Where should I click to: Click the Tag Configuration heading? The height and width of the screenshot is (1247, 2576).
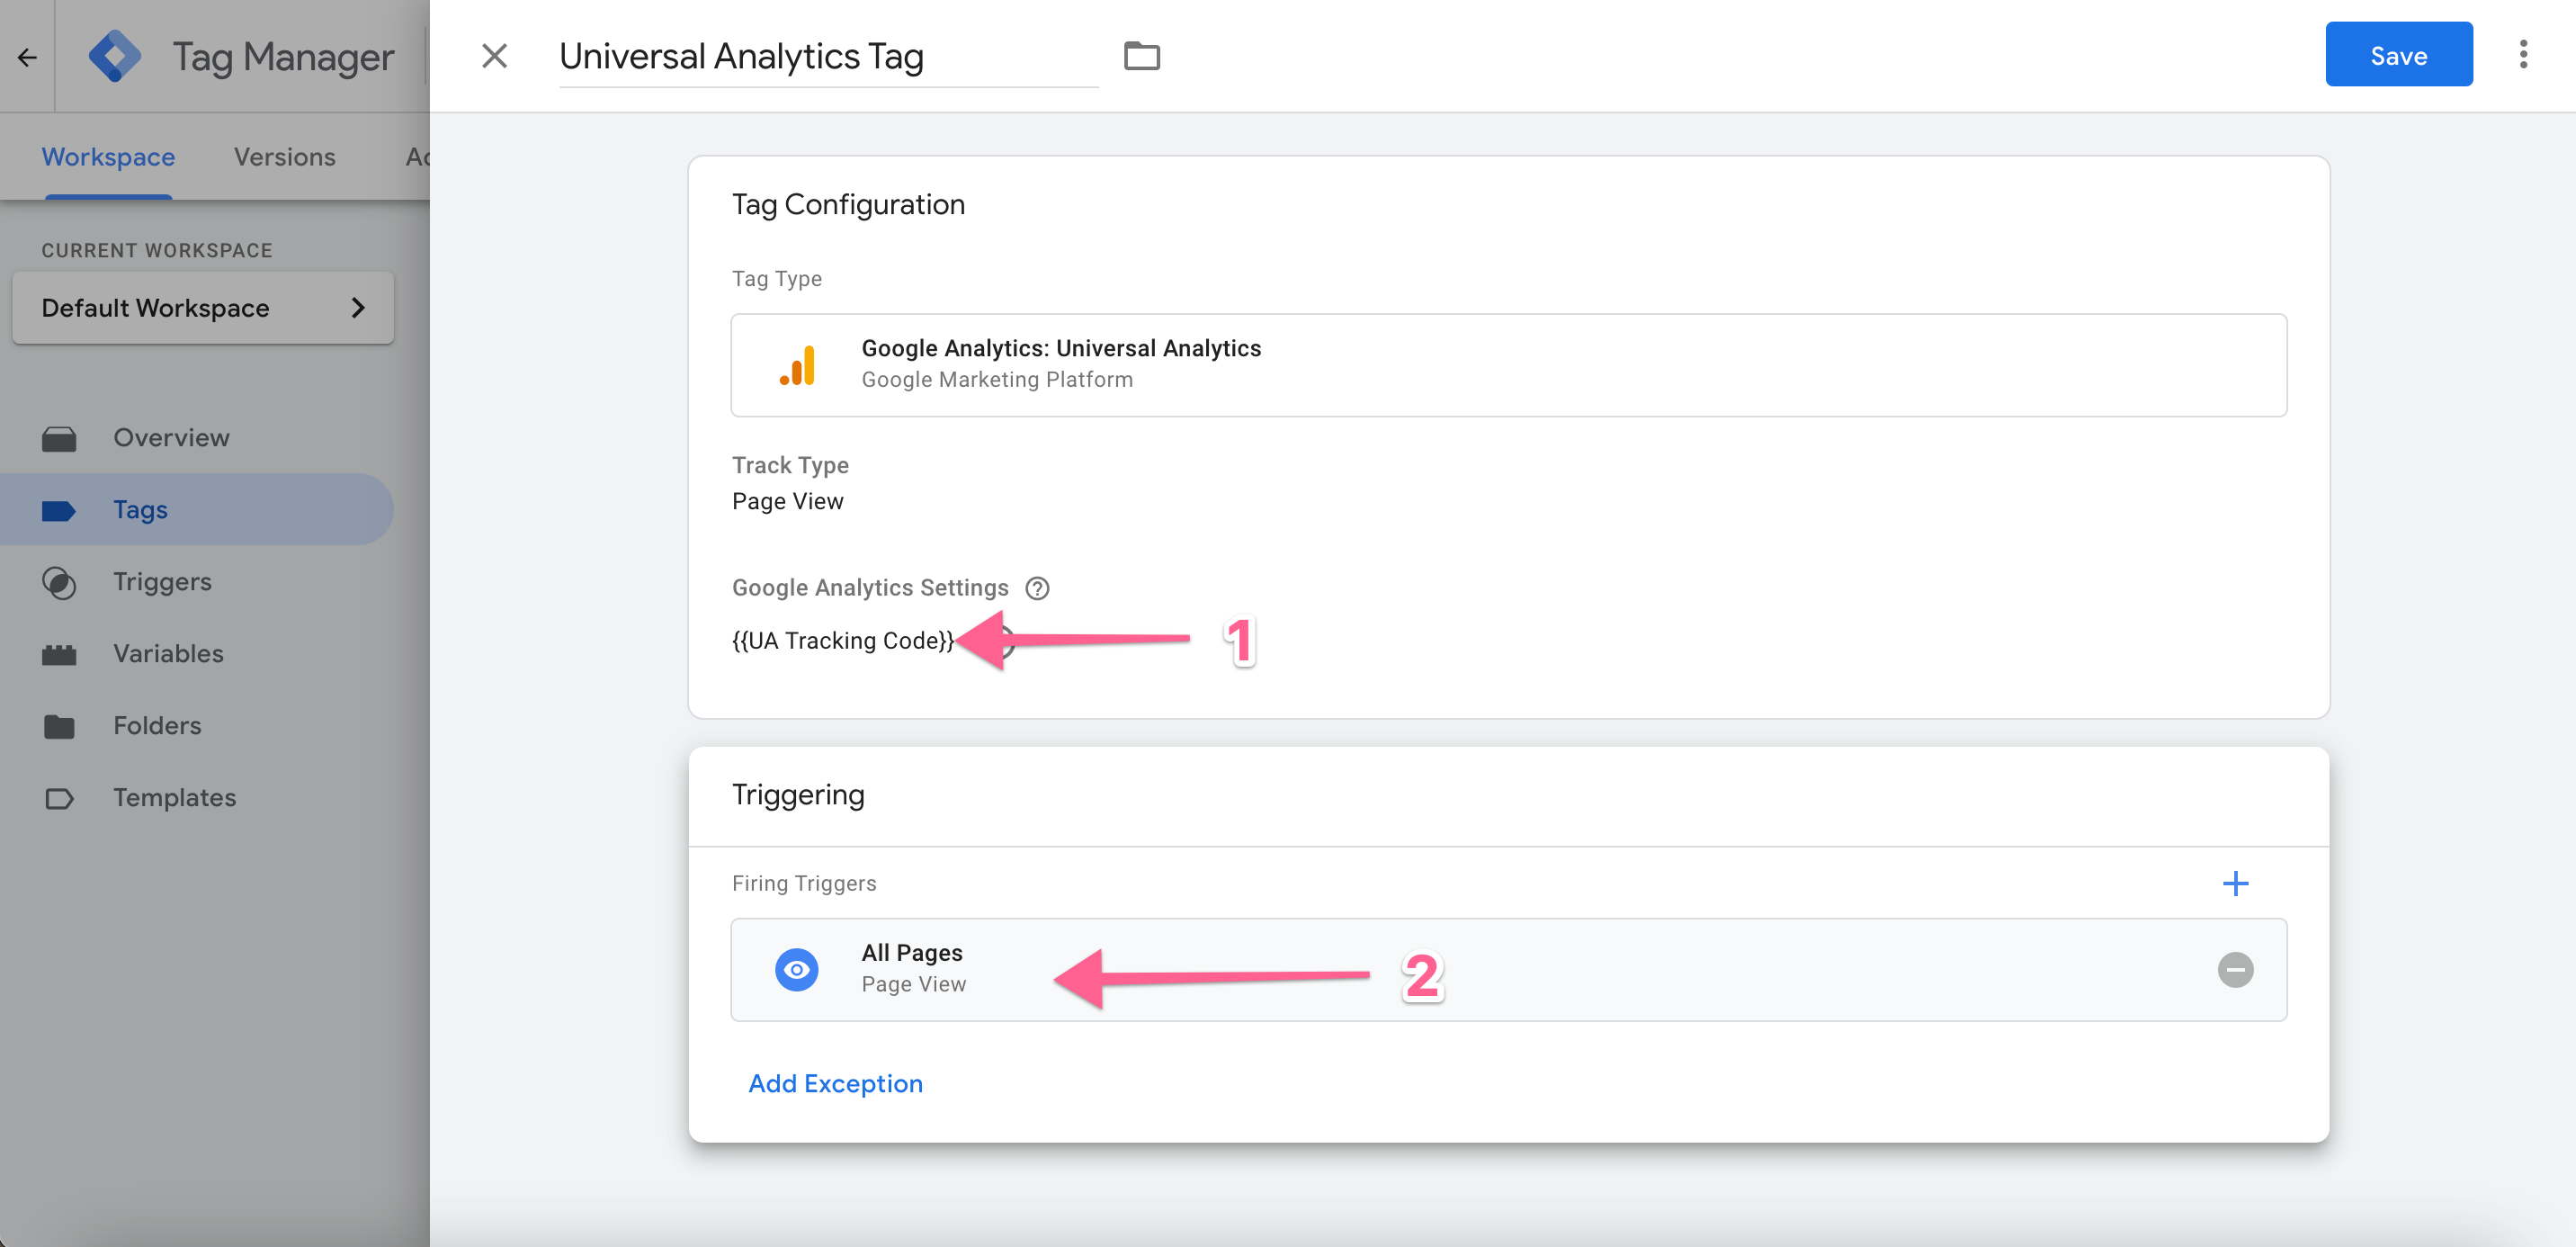tap(848, 205)
